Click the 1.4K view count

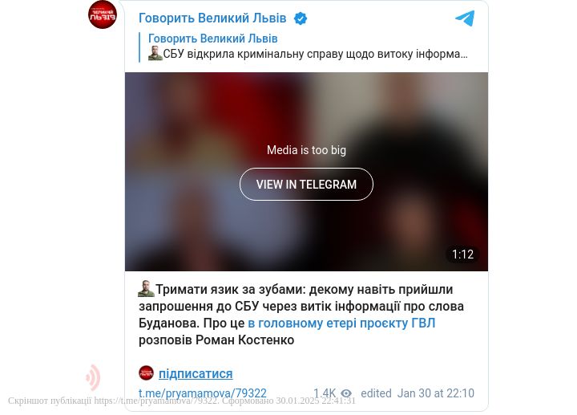(x=325, y=393)
